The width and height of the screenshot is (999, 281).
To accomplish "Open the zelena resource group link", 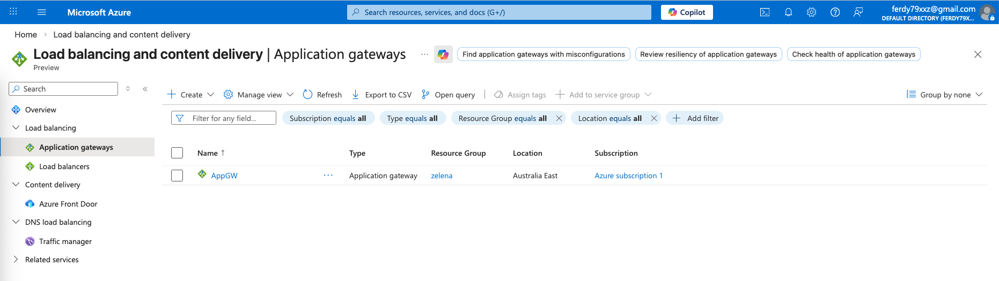I will tap(442, 176).
